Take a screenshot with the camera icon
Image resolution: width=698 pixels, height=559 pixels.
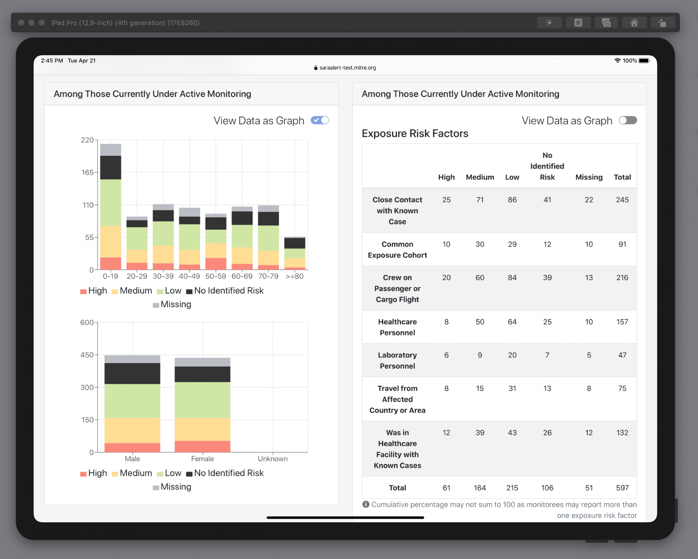(x=606, y=23)
